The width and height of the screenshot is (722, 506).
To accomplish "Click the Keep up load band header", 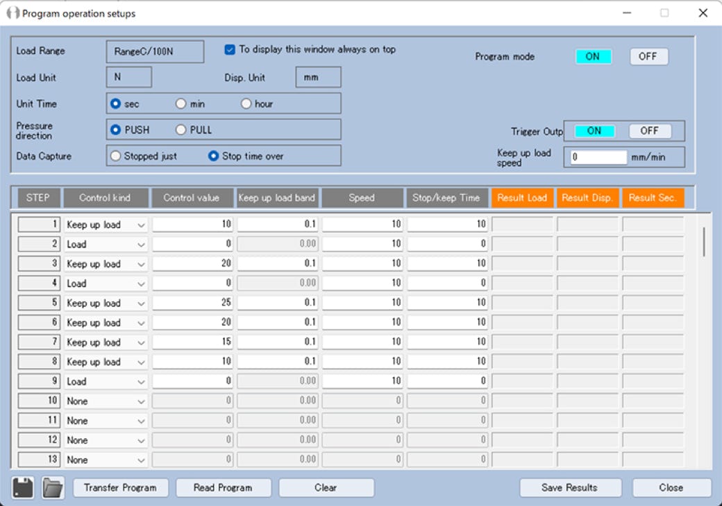I will pyautogui.click(x=277, y=198).
